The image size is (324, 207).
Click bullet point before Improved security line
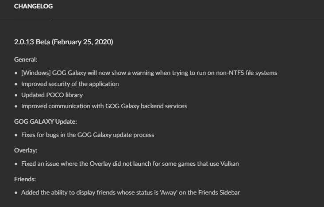(x=16, y=84)
